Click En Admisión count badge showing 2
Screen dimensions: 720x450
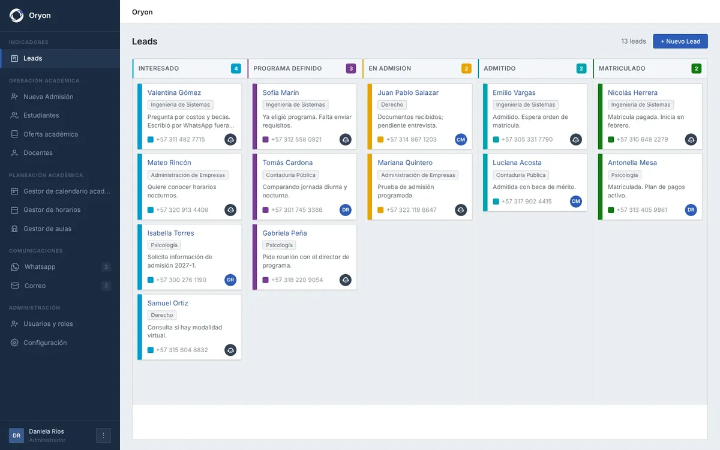tap(466, 68)
